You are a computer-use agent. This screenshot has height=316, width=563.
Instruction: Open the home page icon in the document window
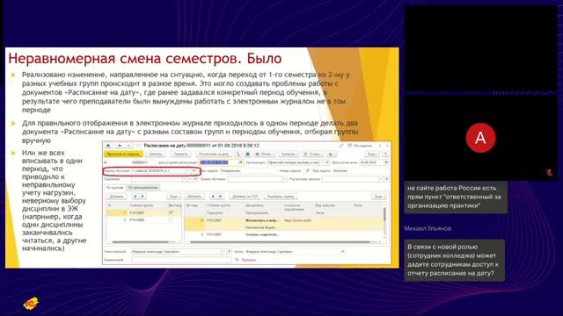108,146
